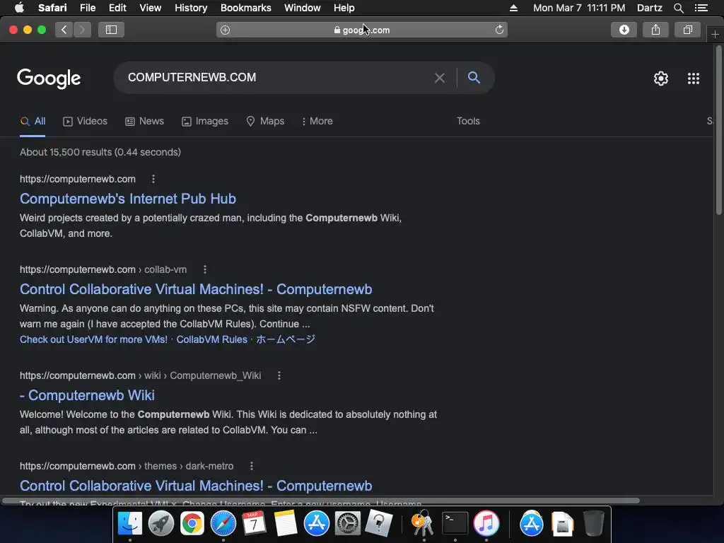The height and width of the screenshot is (543, 724).
Task: Open Trash in the Dock
Action: point(593,523)
